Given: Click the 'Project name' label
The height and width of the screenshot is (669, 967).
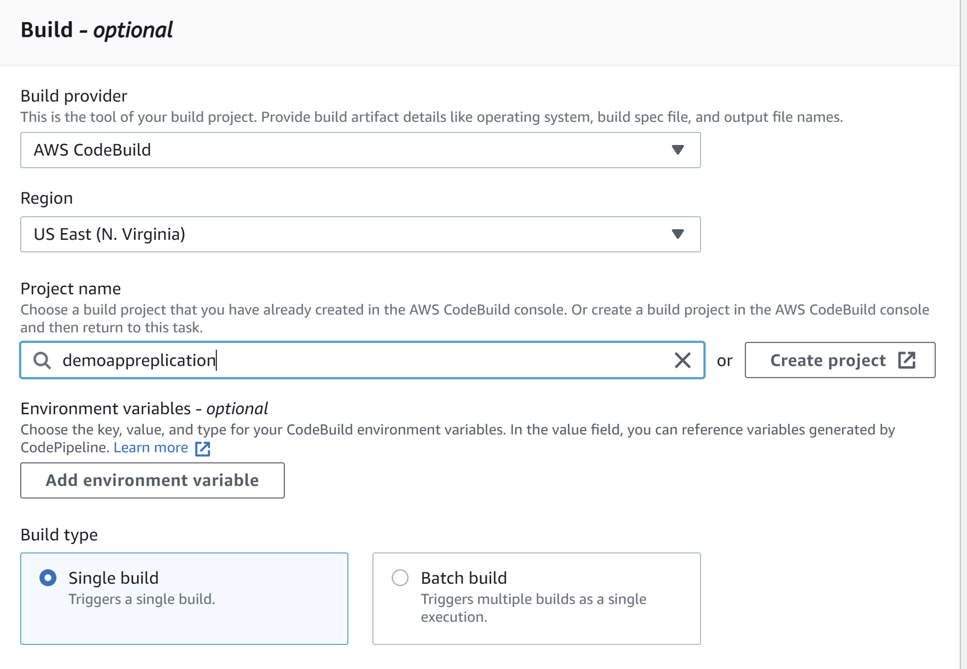Looking at the screenshot, I should pyautogui.click(x=71, y=289).
